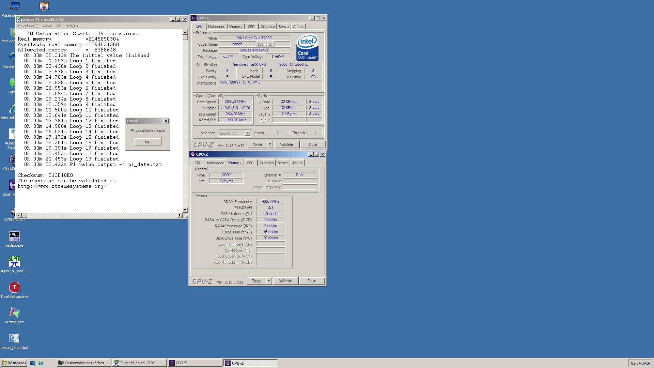
Task: Select Graphics tab in lower CPU-Z
Action: [267, 163]
